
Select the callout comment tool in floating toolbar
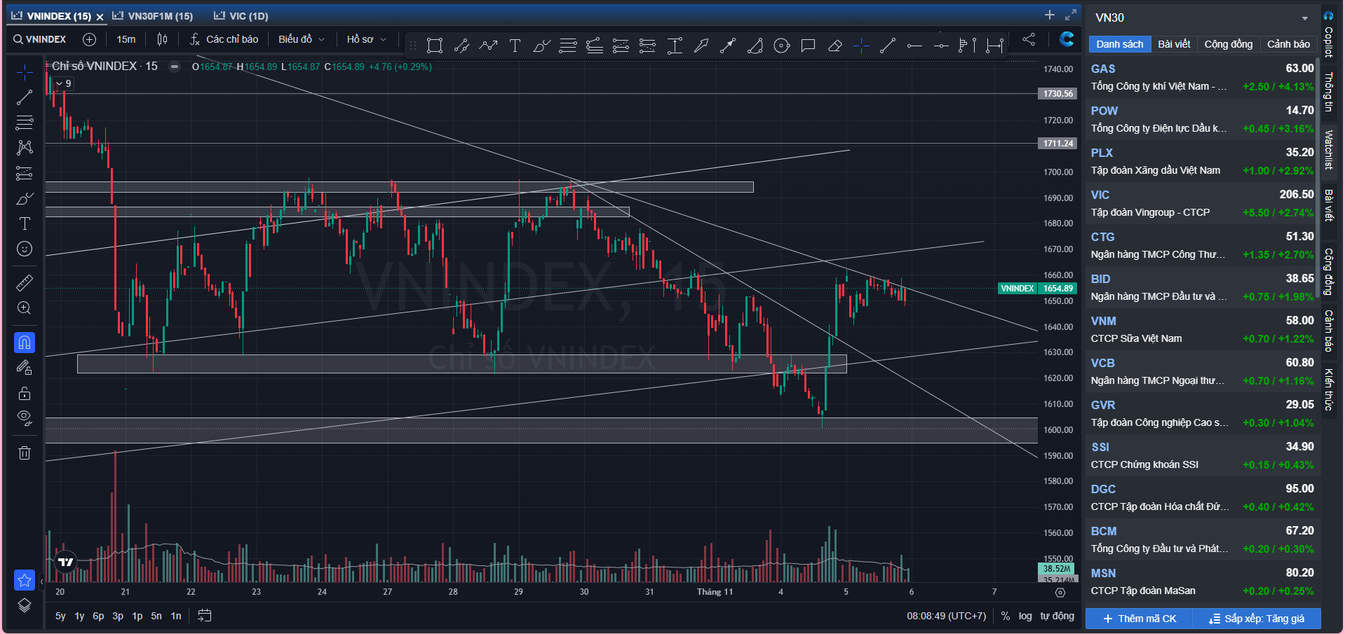808,46
